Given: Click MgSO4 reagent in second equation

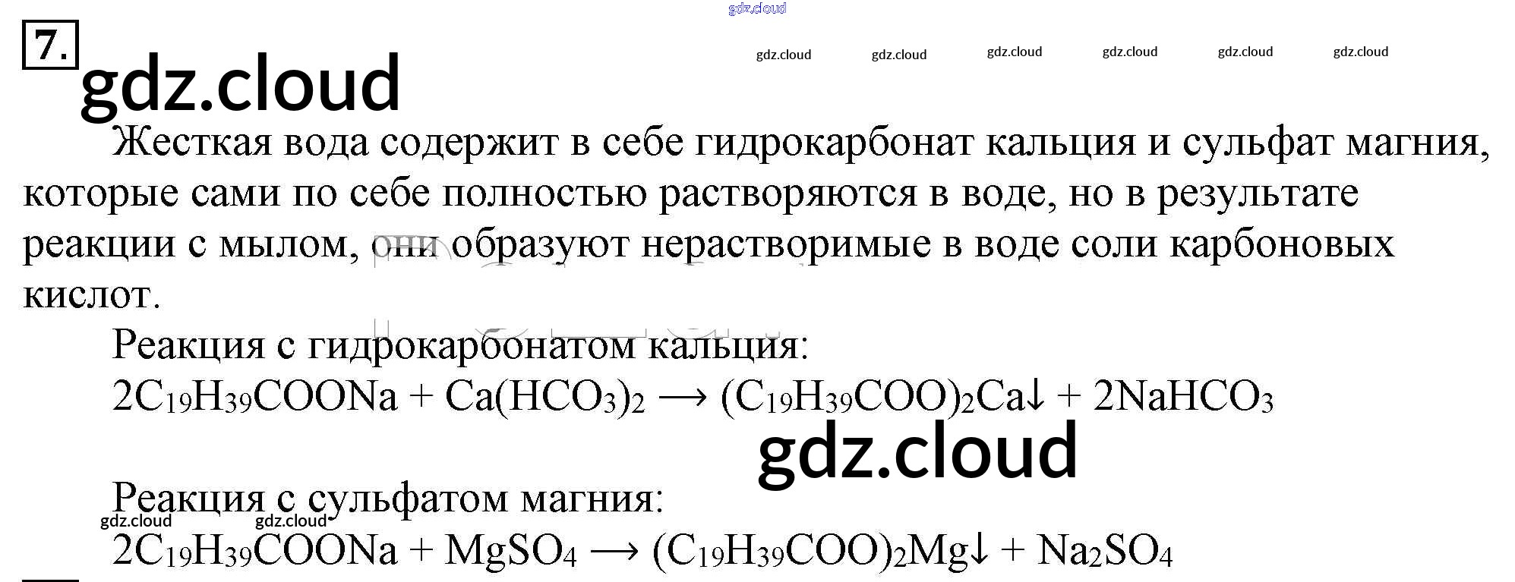Looking at the screenshot, I should [510, 550].
